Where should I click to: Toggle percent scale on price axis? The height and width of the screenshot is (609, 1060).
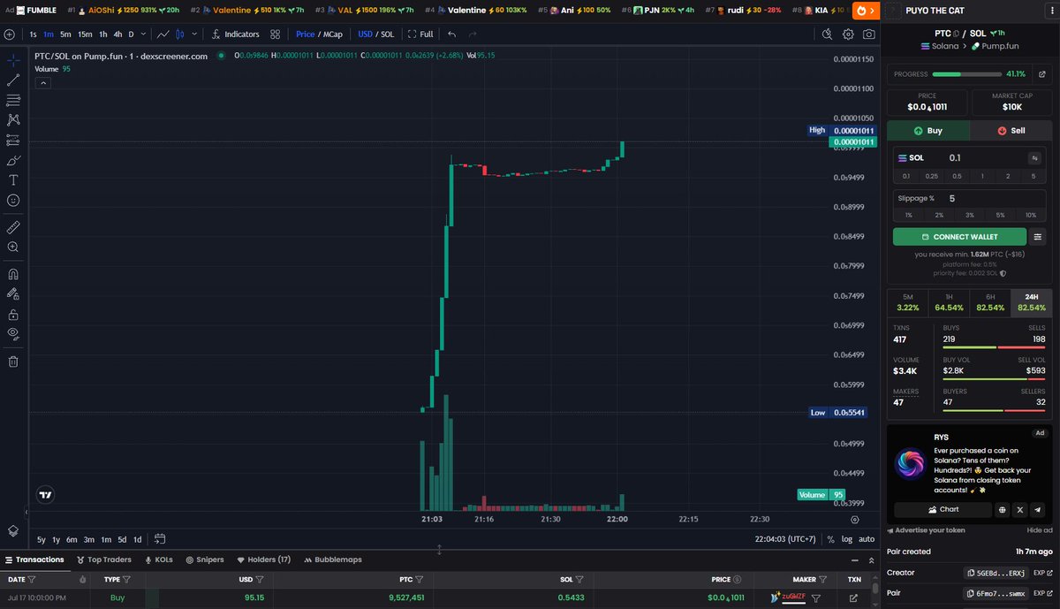[830, 539]
